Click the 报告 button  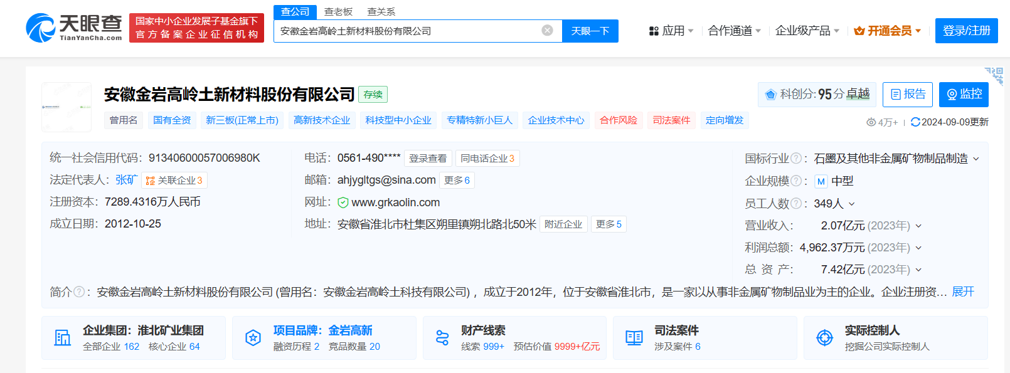tap(908, 95)
